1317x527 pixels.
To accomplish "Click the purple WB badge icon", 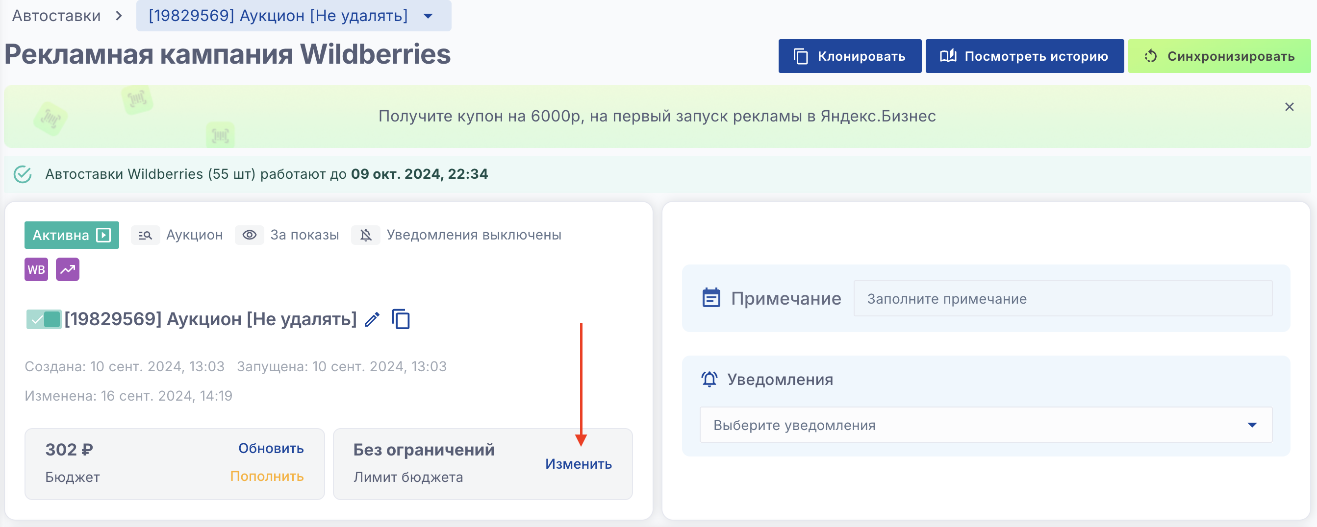I will 36,270.
